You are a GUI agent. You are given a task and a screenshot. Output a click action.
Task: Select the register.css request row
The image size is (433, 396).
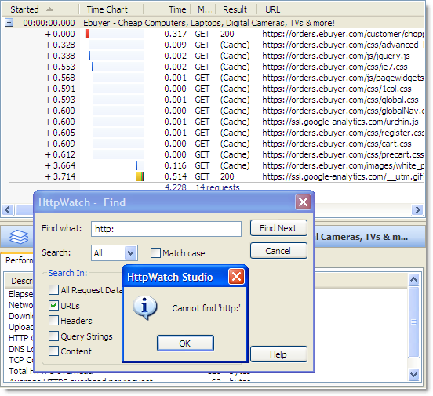[216, 133]
